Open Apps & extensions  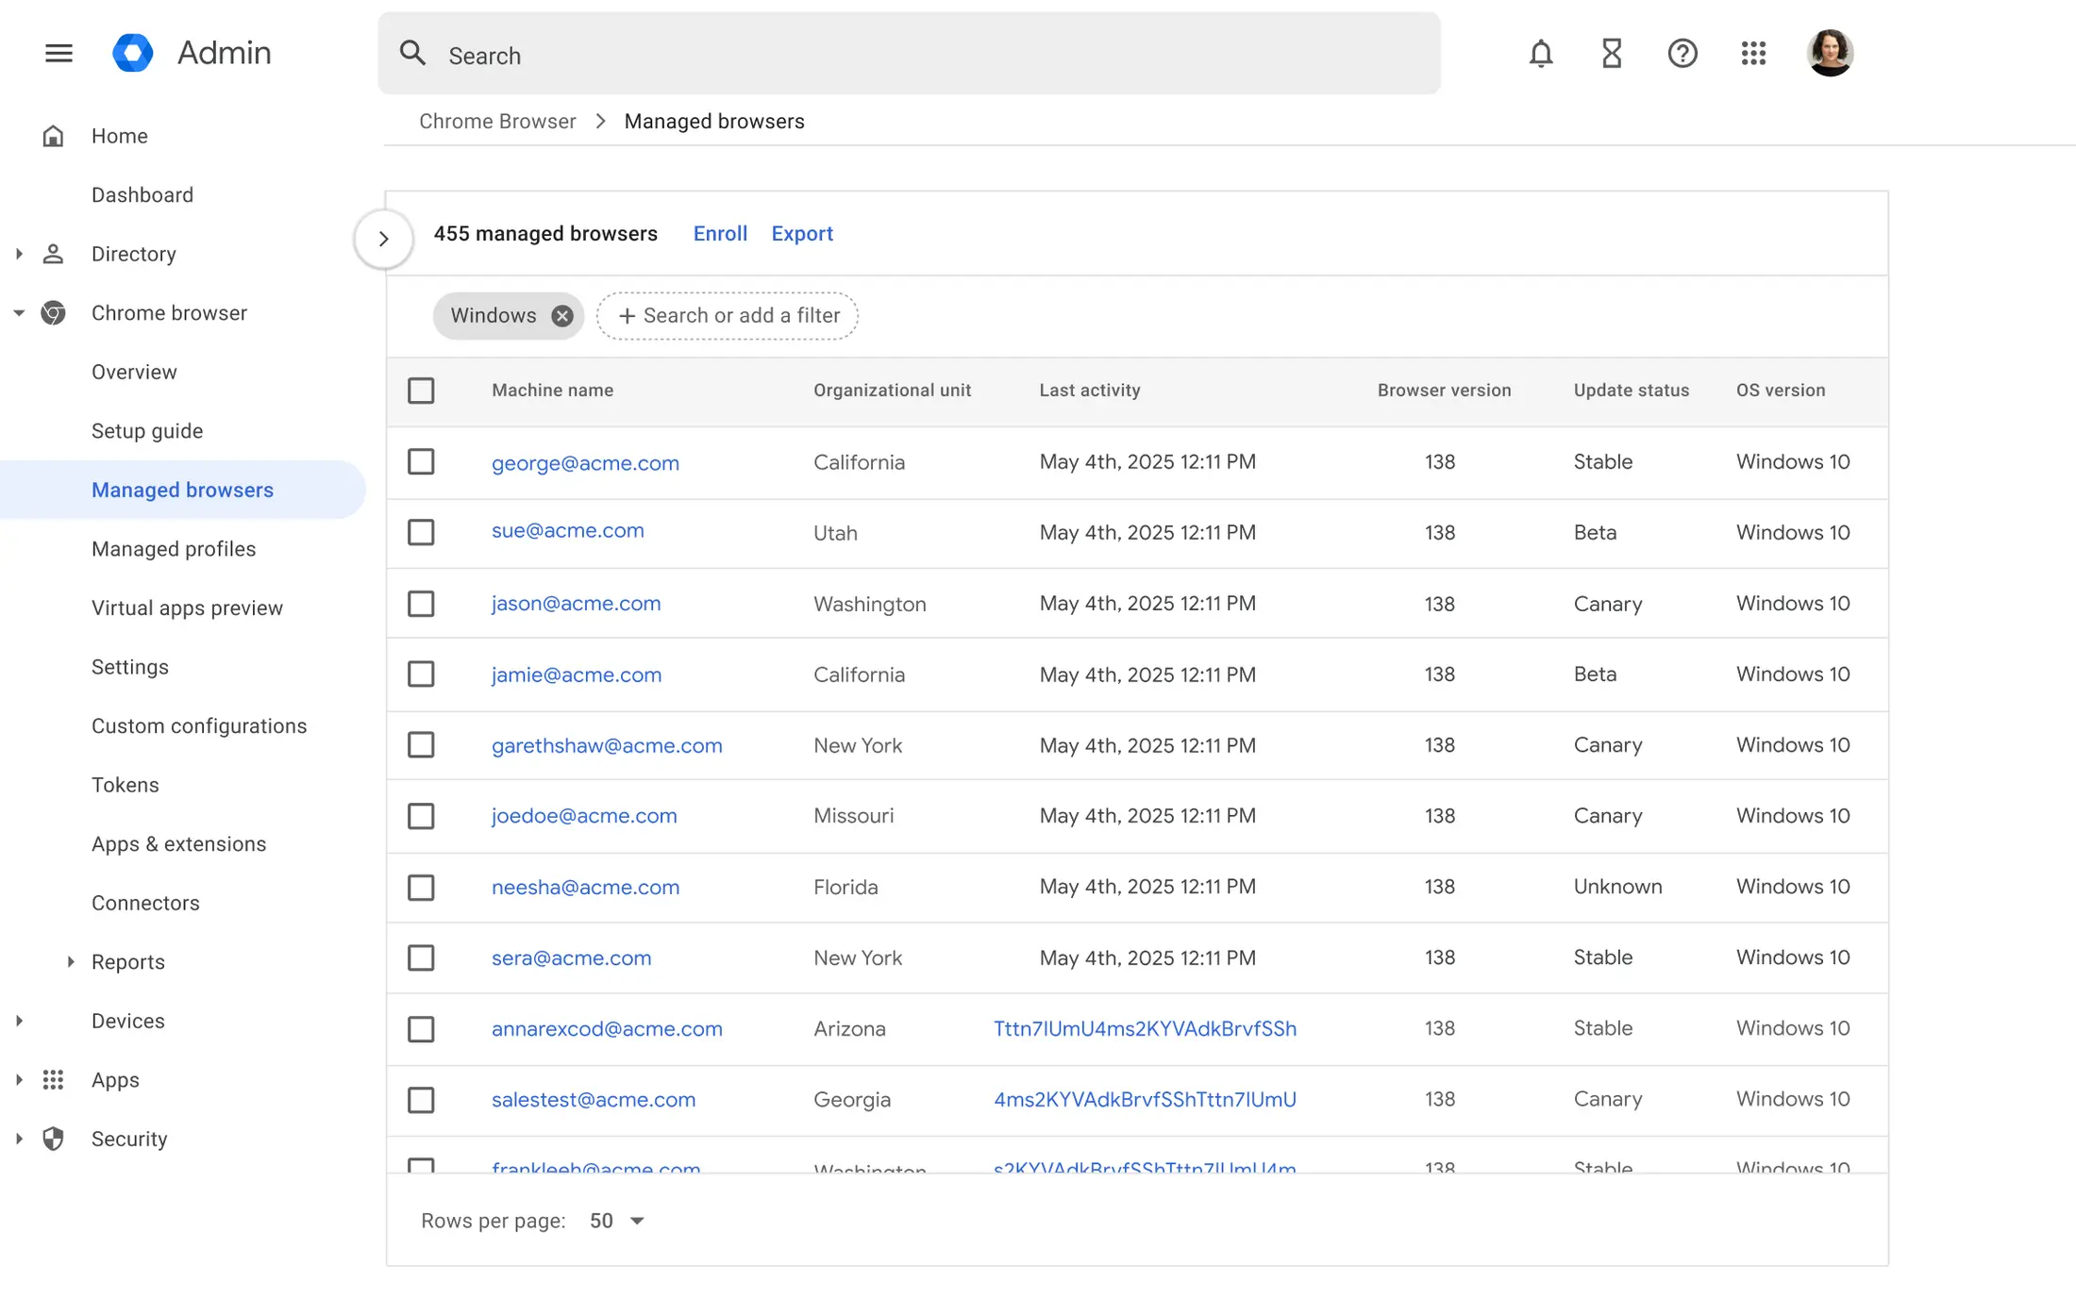pyautogui.click(x=179, y=844)
